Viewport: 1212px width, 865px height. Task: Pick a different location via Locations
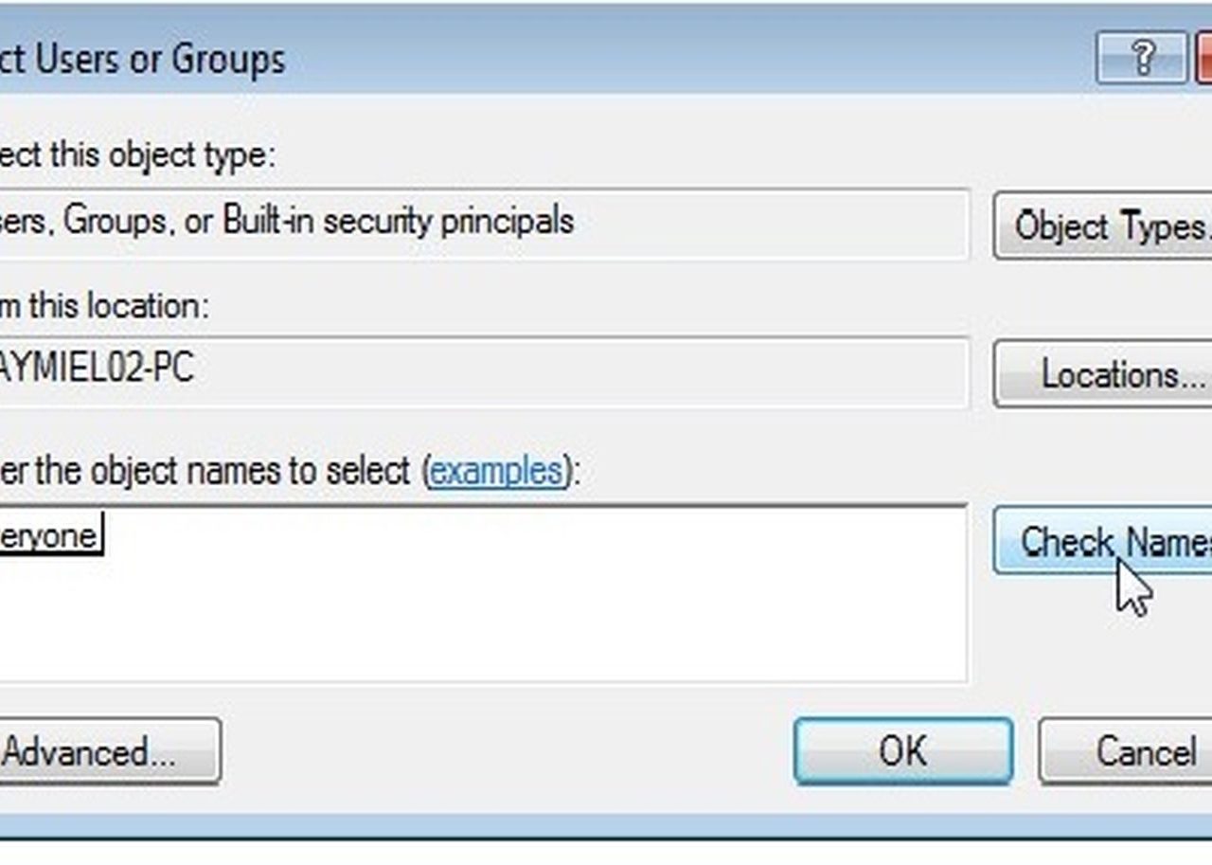click(x=1103, y=374)
